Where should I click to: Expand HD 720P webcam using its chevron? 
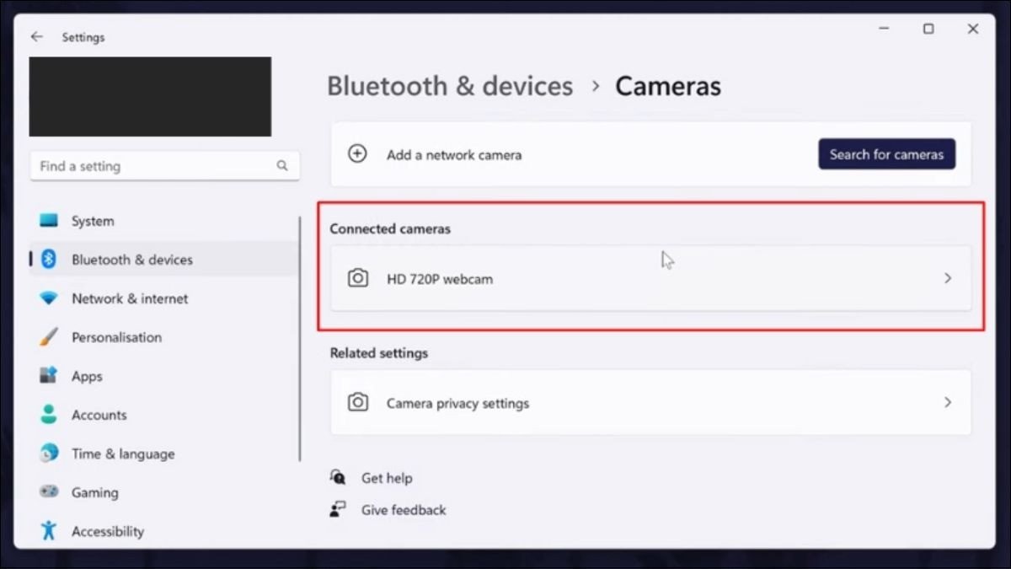click(x=948, y=278)
